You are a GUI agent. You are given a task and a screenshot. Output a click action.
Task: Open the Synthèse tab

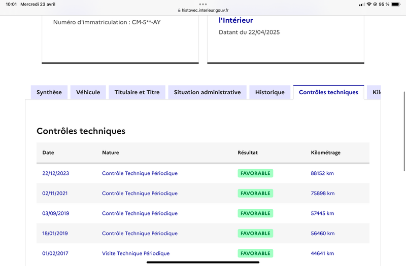(x=49, y=92)
